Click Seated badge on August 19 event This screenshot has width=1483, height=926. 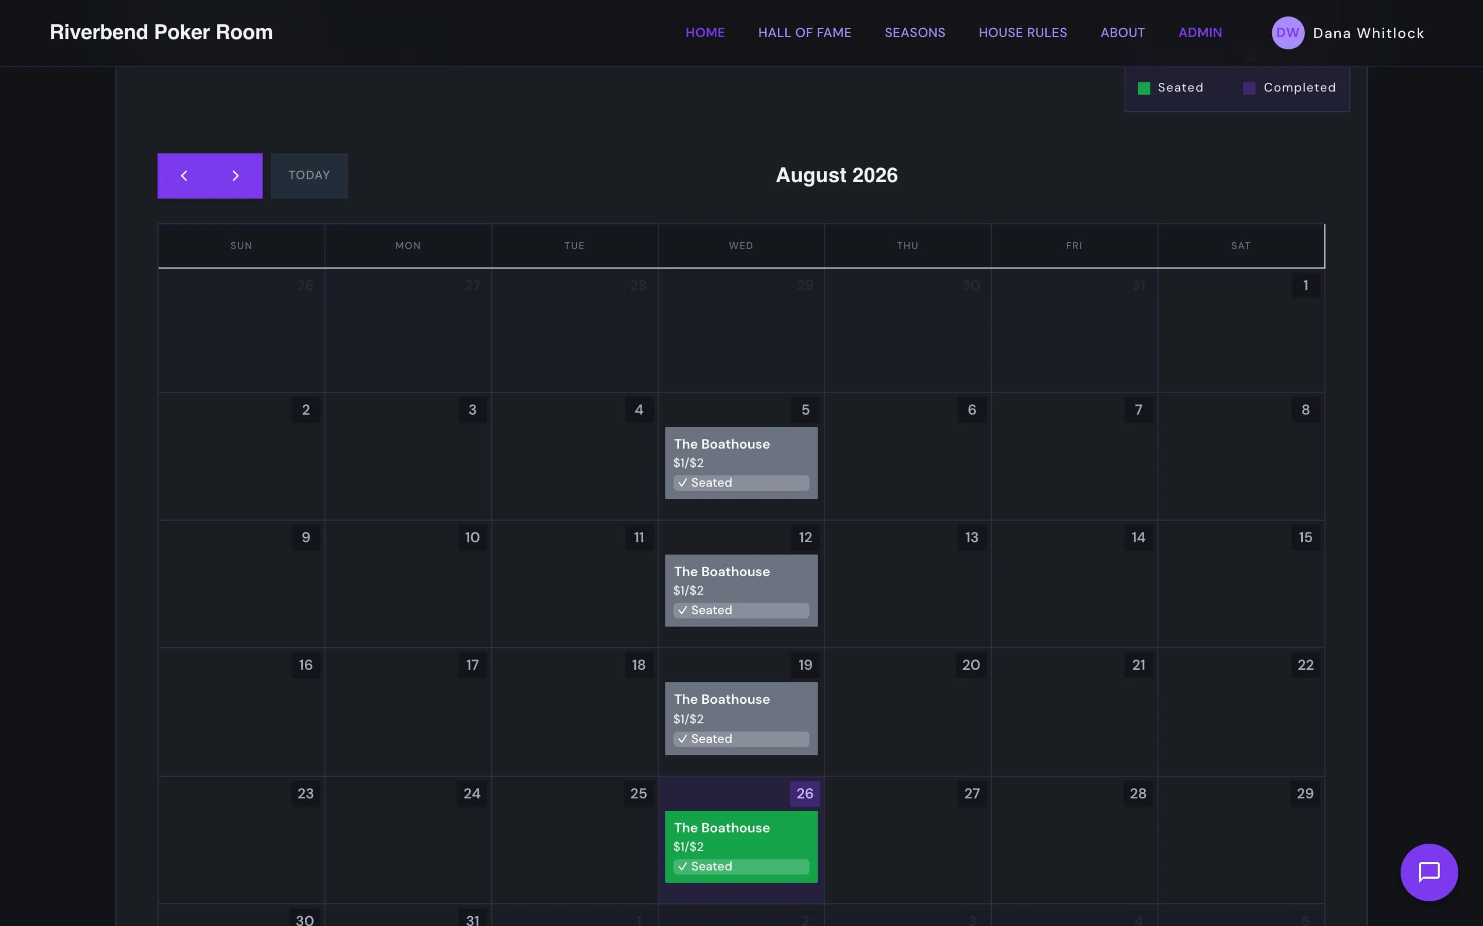tap(741, 739)
